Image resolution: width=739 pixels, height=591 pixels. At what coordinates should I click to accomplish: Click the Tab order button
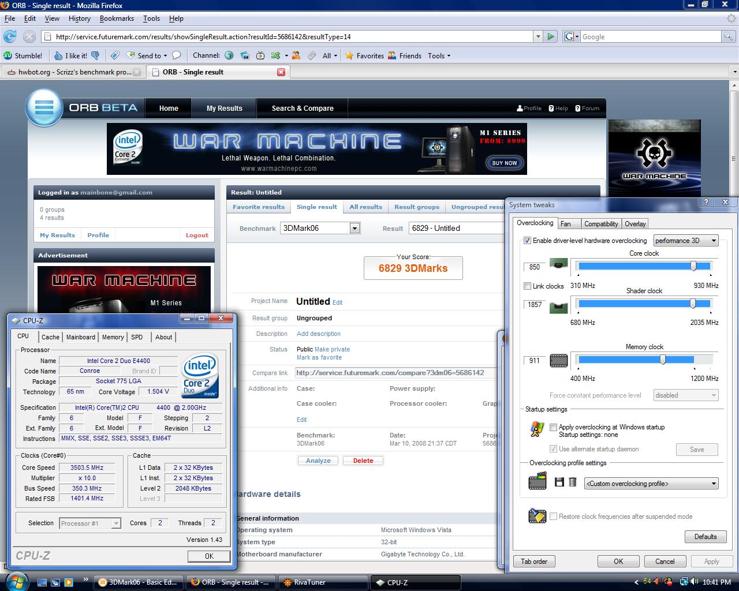click(x=534, y=562)
